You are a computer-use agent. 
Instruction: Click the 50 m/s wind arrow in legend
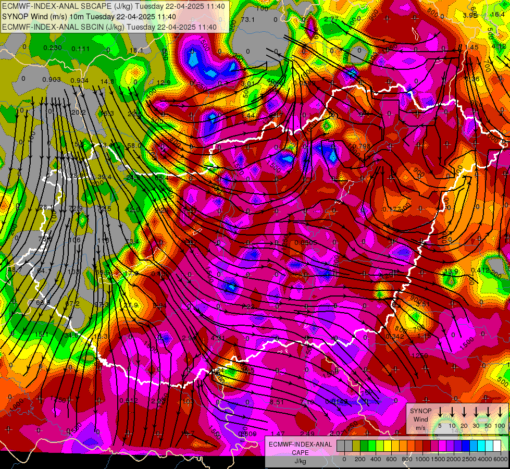tap(488, 412)
